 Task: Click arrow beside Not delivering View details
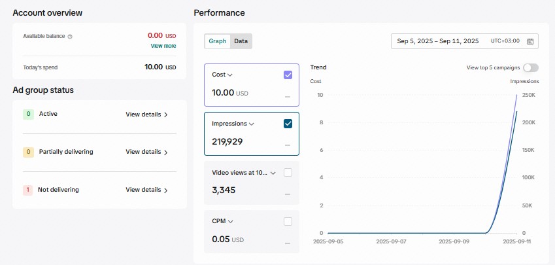[166, 190]
